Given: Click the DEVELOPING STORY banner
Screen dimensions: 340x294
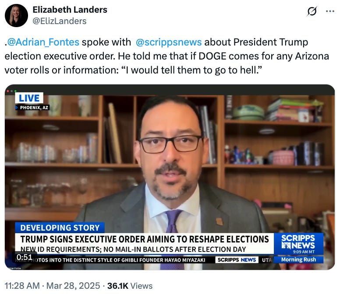Looking at the screenshot, I should pyautogui.click(x=60, y=228).
